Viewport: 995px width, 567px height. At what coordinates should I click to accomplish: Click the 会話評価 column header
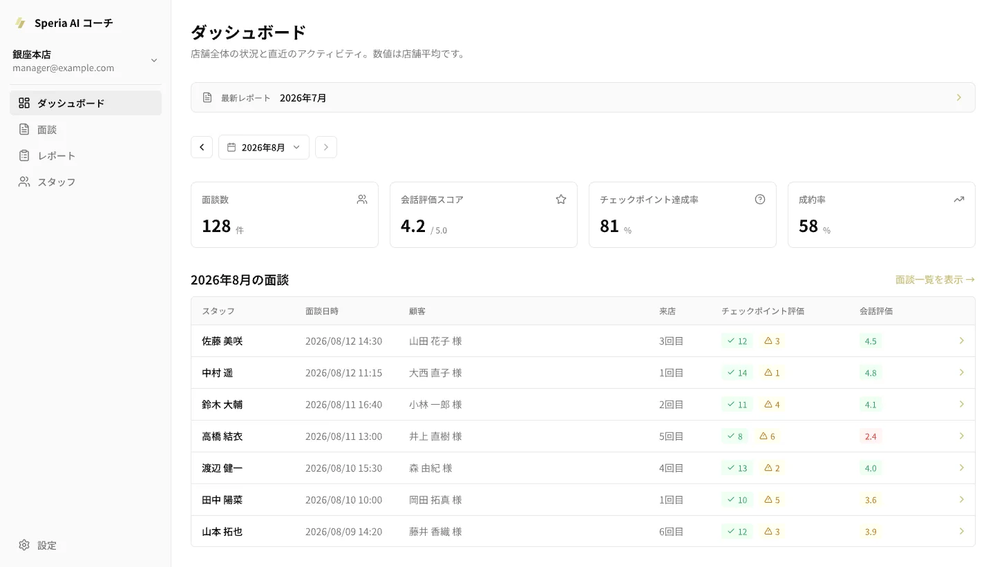point(876,311)
